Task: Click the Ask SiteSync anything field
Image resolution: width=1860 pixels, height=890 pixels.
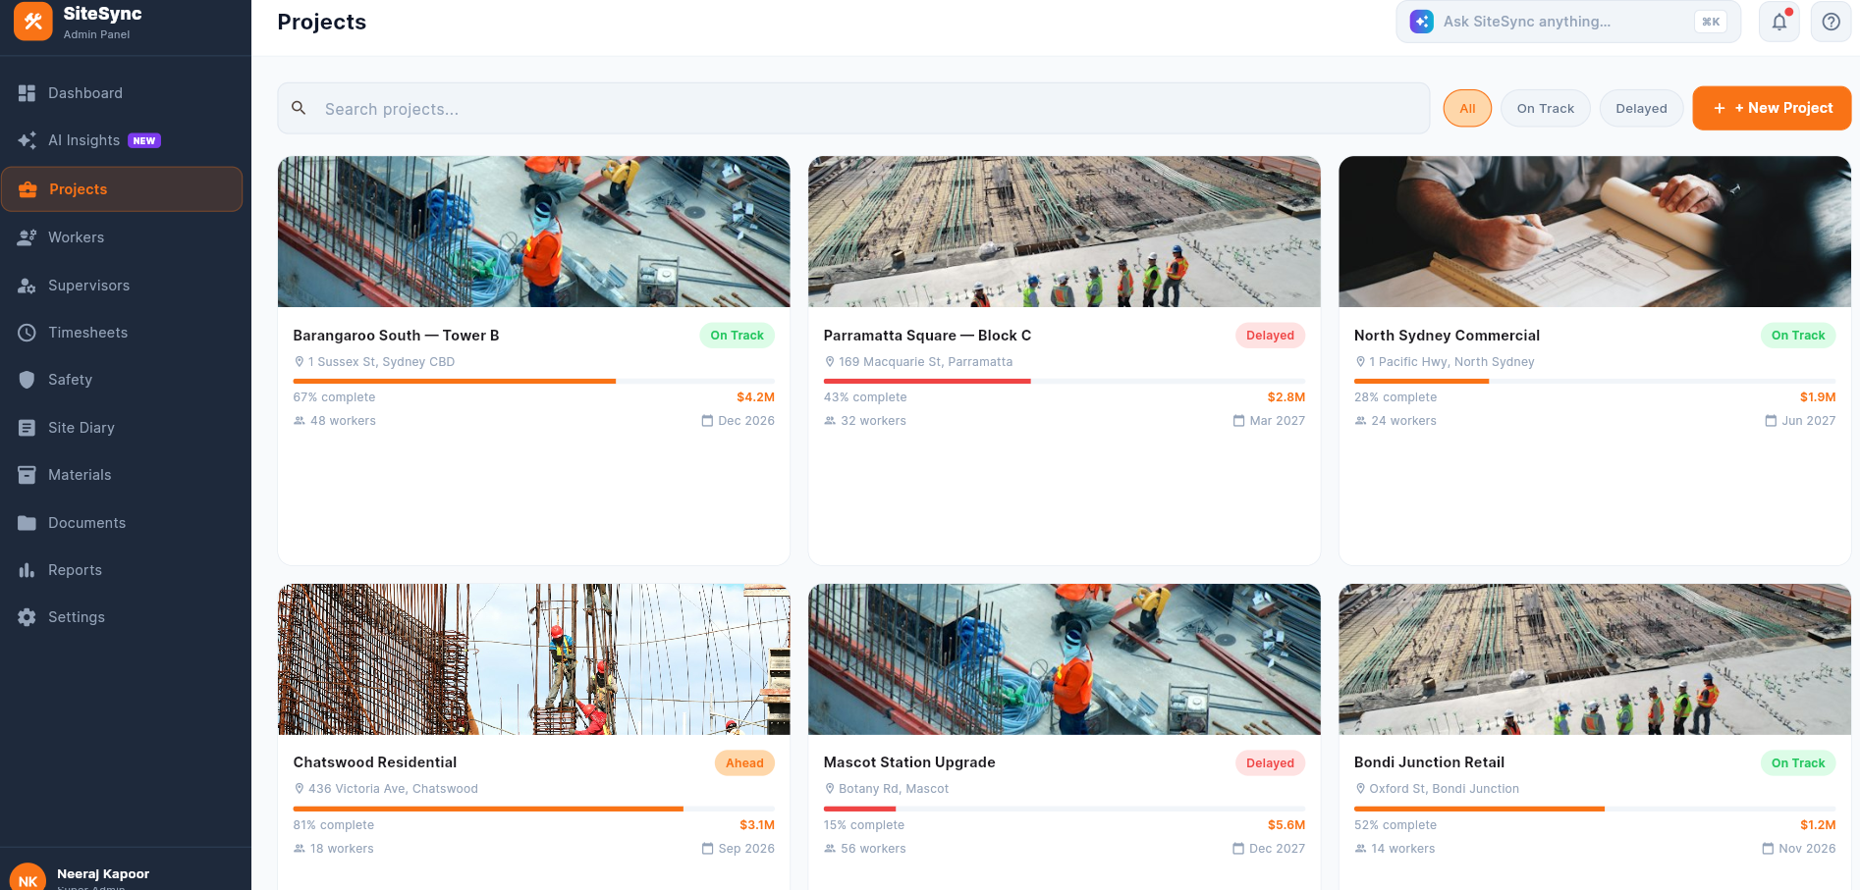Action: click(1568, 22)
